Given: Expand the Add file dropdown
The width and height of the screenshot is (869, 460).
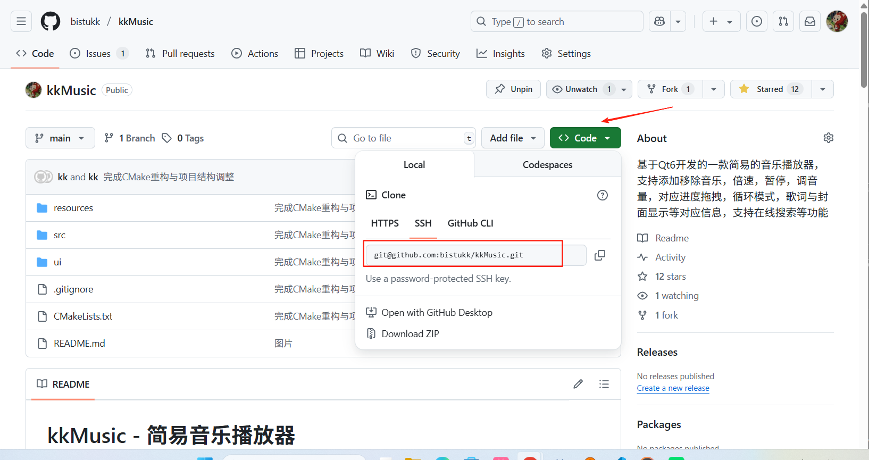Looking at the screenshot, I should point(513,138).
